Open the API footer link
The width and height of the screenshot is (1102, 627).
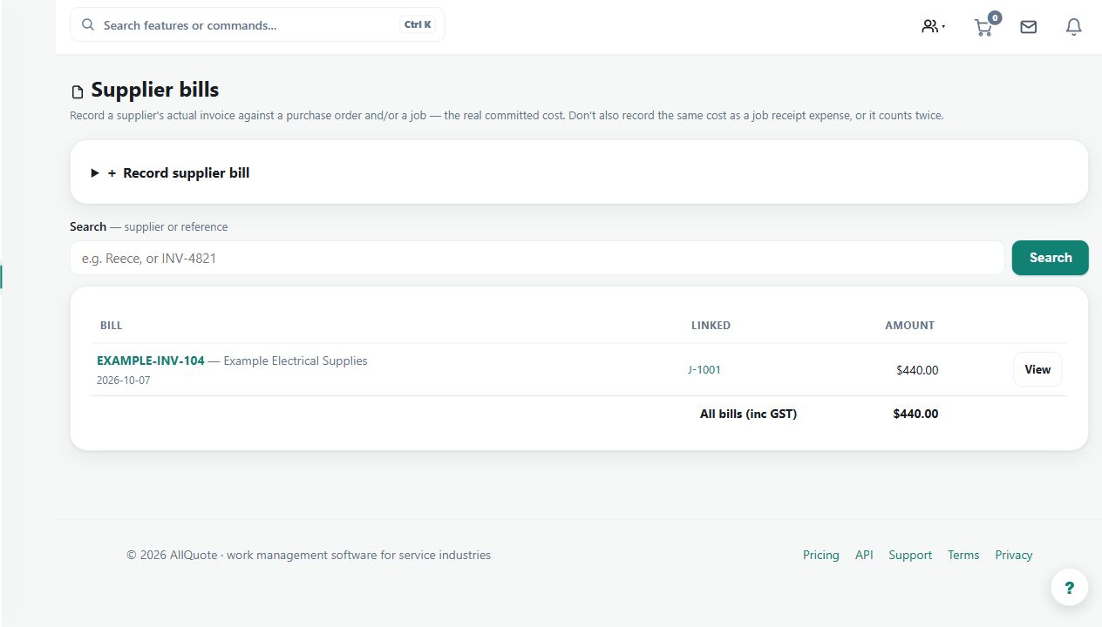[x=864, y=555]
